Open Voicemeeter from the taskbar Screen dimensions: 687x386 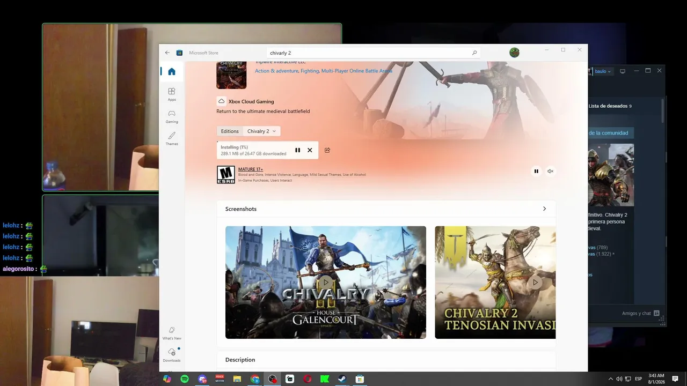coord(220,379)
